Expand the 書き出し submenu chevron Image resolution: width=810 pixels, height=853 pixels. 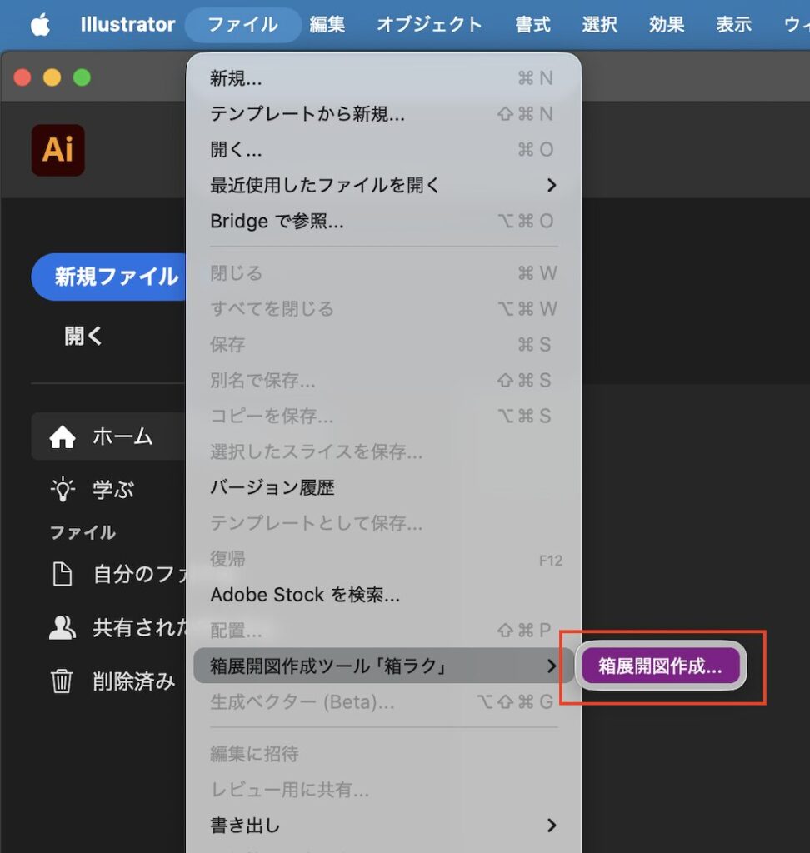click(551, 826)
